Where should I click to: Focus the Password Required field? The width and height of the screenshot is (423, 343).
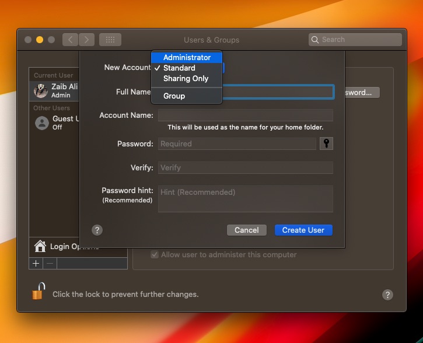(x=237, y=143)
